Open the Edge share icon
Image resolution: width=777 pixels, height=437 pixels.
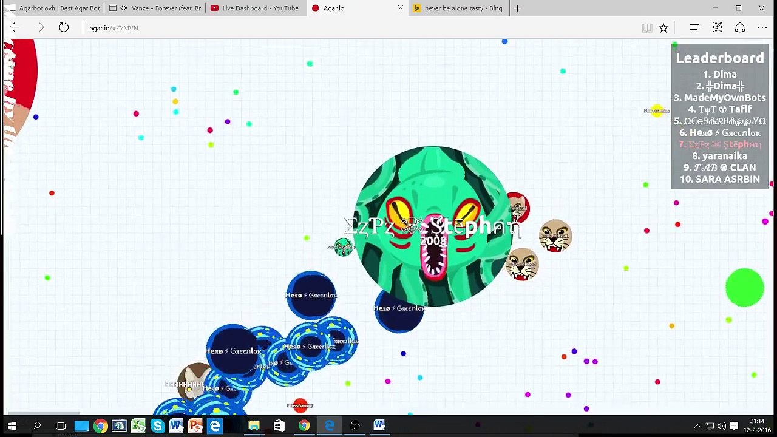pos(740,28)
